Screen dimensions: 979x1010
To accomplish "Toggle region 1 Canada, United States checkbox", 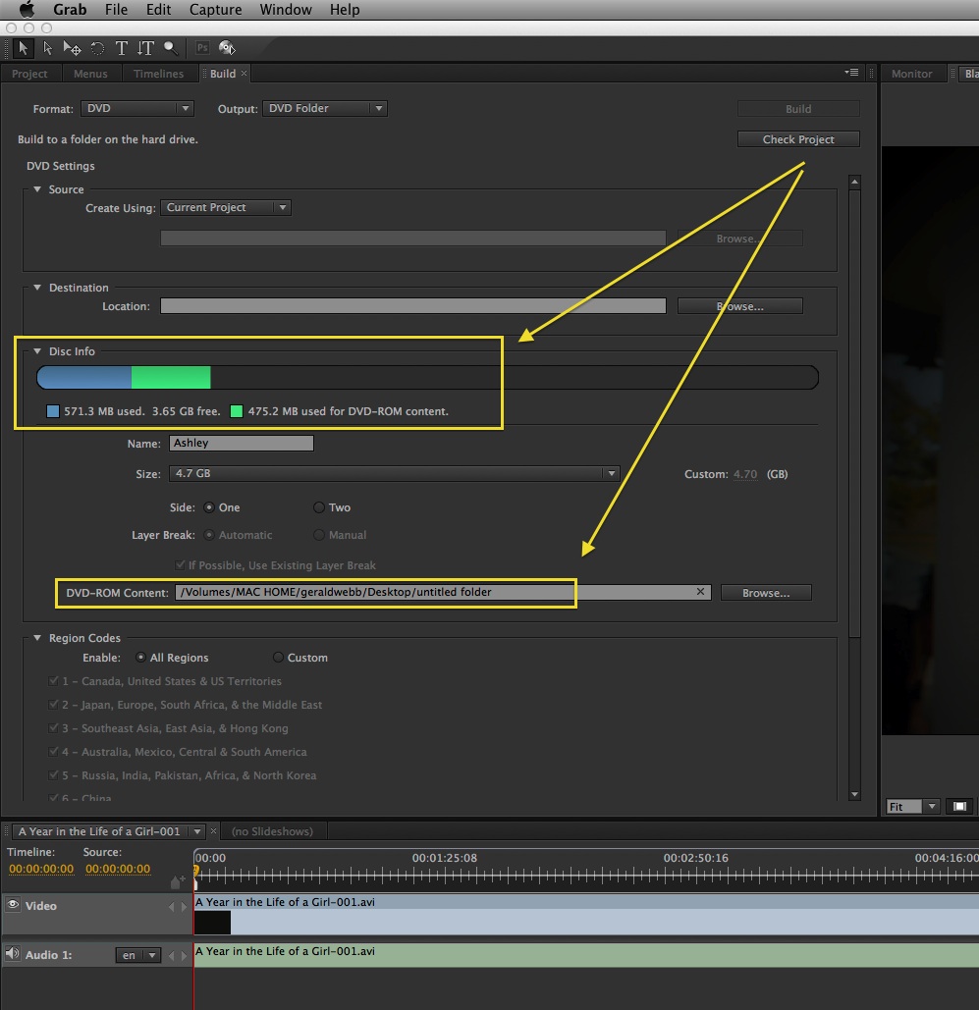I will [53, 681].
